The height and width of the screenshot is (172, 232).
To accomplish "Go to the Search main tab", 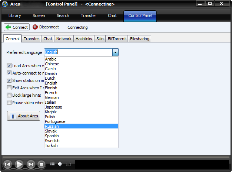I will [63, 16].
